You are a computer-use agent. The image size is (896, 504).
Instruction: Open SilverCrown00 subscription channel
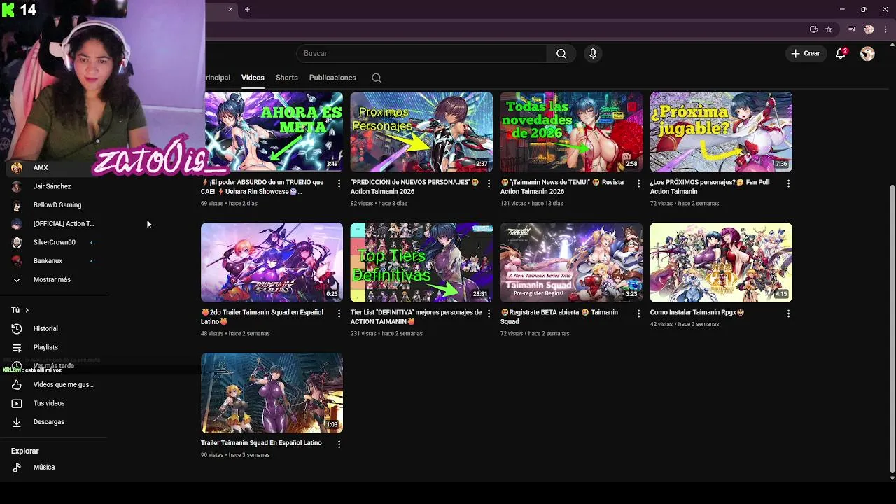pos(54,242)
